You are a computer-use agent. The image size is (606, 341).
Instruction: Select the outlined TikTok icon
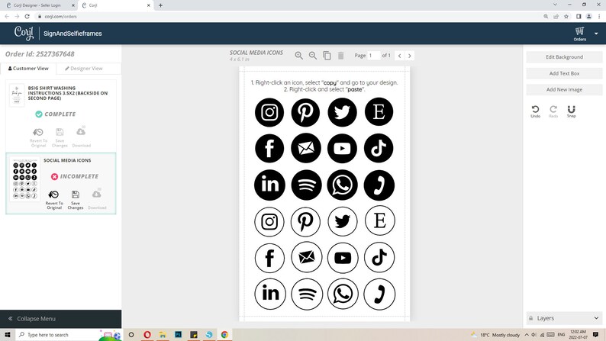pyautogui.click(x=379, y=257)
